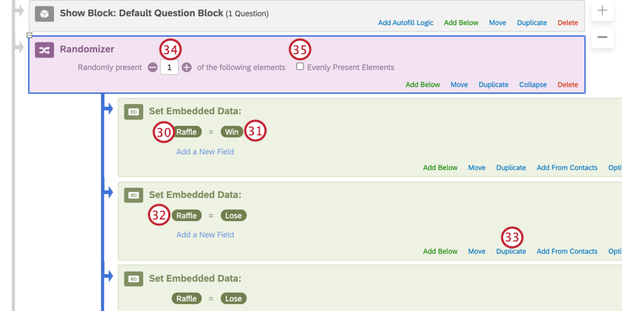Click the zoom in plus button
Screen dimensions: 622x311
(x=602, y=10)
